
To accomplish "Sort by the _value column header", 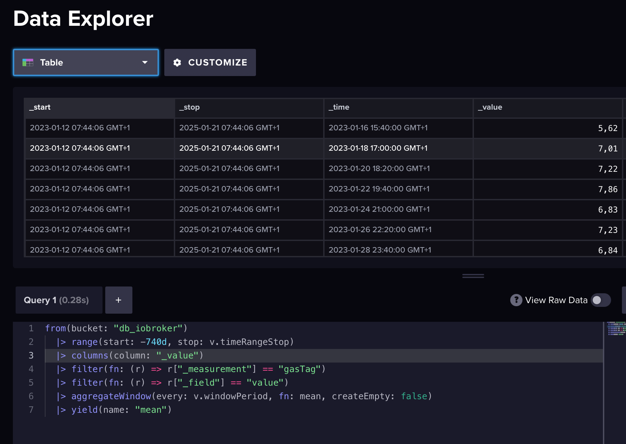I will 548,108.
